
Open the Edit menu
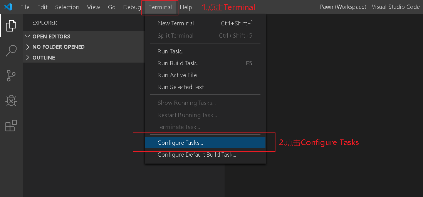pos(42,7)
